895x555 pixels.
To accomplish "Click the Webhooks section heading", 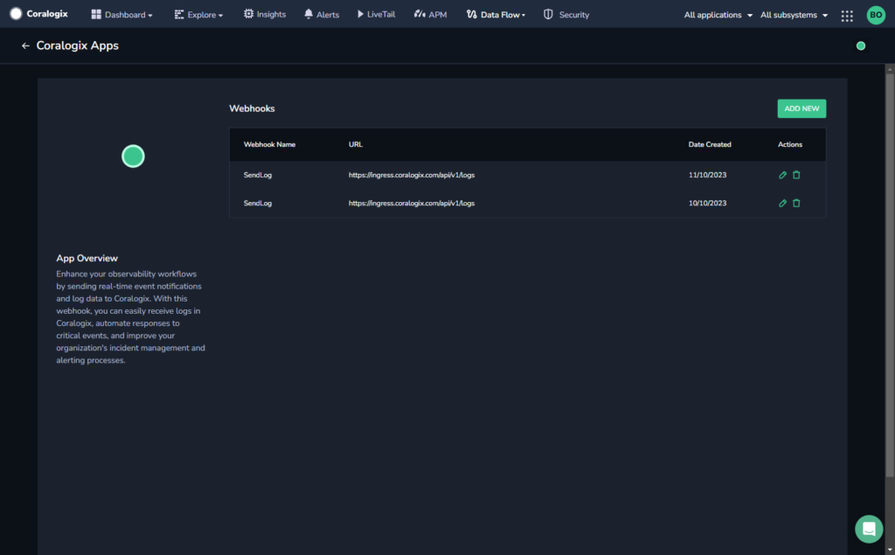I will tap(252, 108).
